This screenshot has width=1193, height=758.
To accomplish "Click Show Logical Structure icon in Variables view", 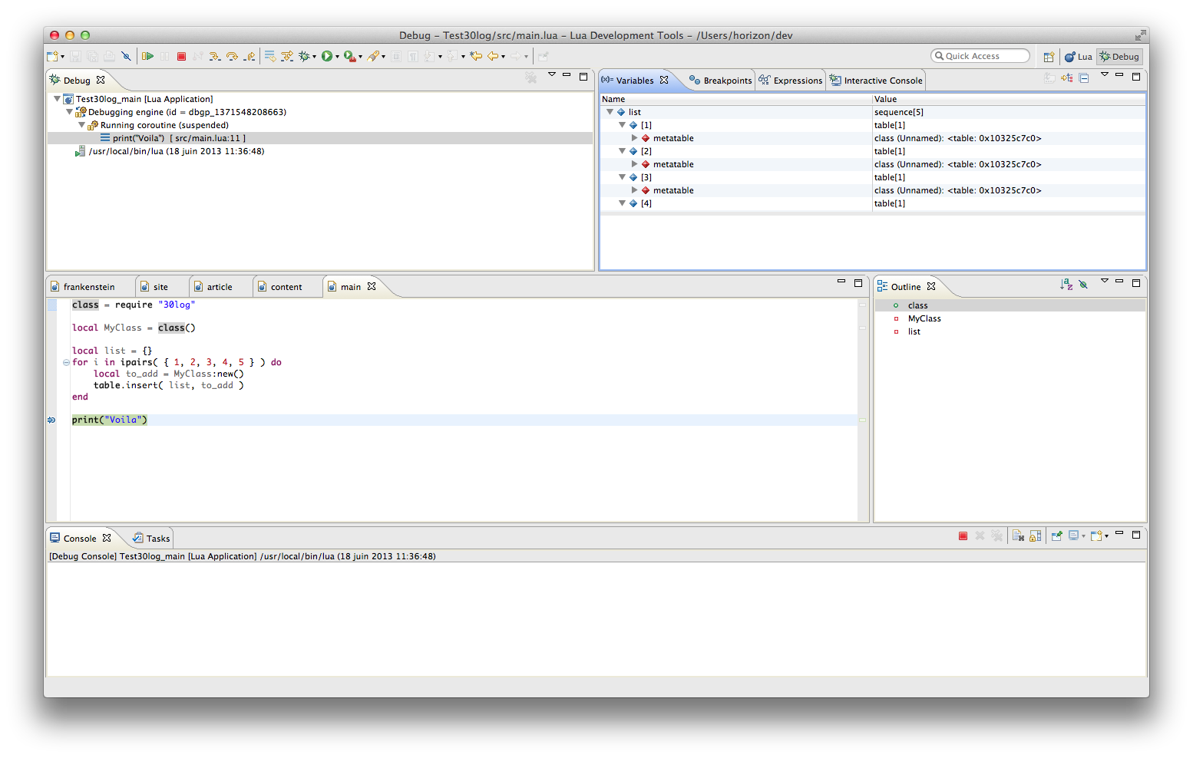I will point(1067,77).
